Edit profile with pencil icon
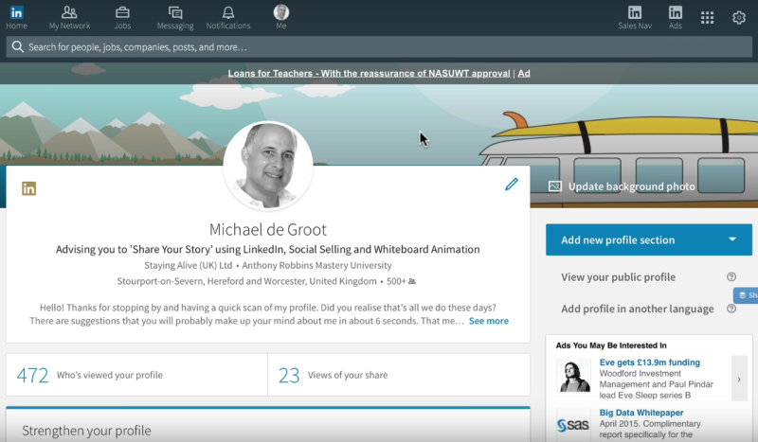 click(512, 184)
